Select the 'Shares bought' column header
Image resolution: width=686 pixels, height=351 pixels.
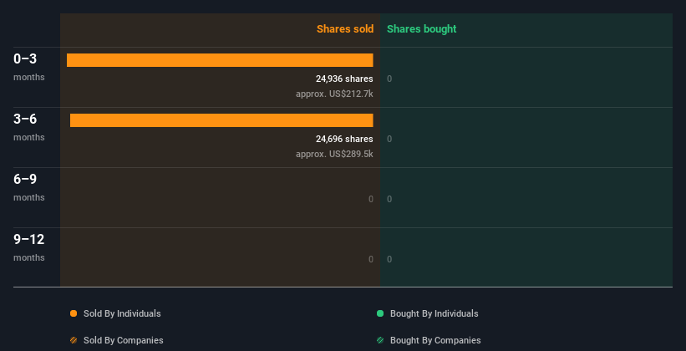pyautogui.click(x=421, y=29)
